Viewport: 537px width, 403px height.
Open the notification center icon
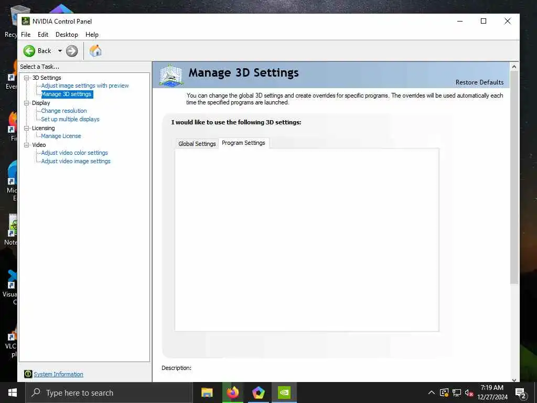(521, 393)
